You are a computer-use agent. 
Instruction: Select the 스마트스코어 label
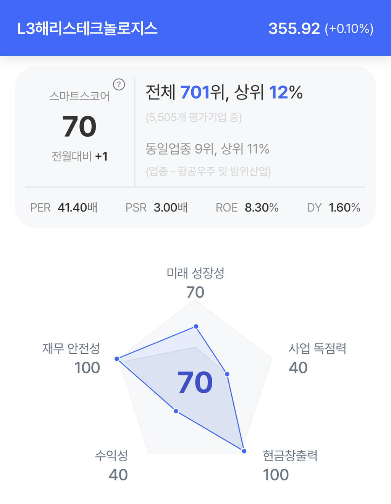click(x=79, y=96)
